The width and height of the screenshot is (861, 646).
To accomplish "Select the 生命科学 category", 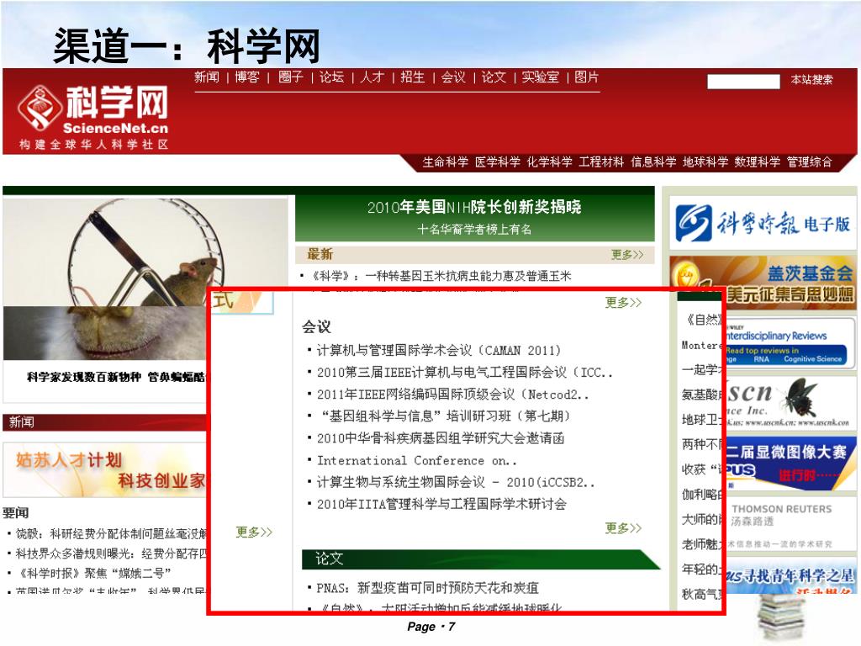I will 446,162.
